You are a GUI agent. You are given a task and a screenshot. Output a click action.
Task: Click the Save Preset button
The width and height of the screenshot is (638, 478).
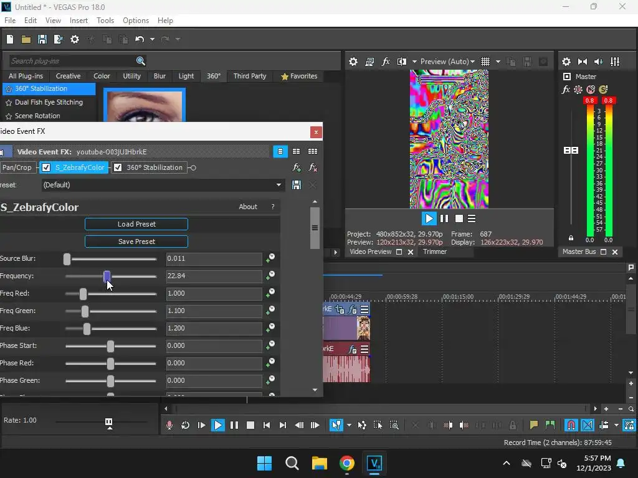point(136,241)
